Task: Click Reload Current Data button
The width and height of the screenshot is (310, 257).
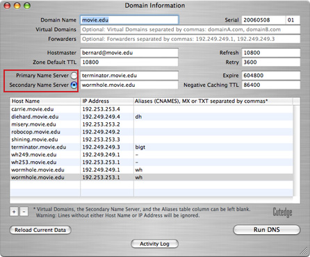Action: click(40, 230)
